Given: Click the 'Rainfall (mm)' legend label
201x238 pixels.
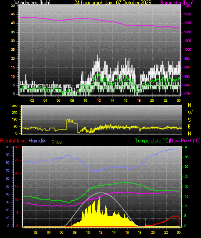Looking at the screenshot, I should point(13,141).
